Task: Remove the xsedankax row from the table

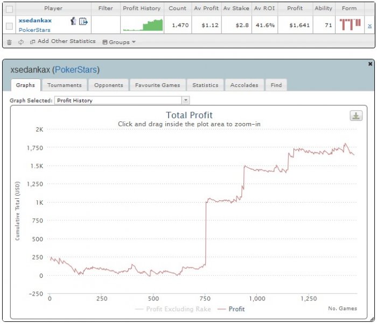Action: click(x=369, y=25)
